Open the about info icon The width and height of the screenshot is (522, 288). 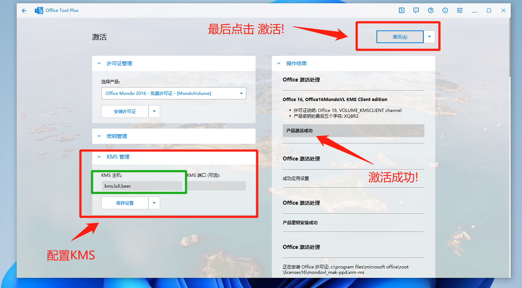(x=445, y=11)
